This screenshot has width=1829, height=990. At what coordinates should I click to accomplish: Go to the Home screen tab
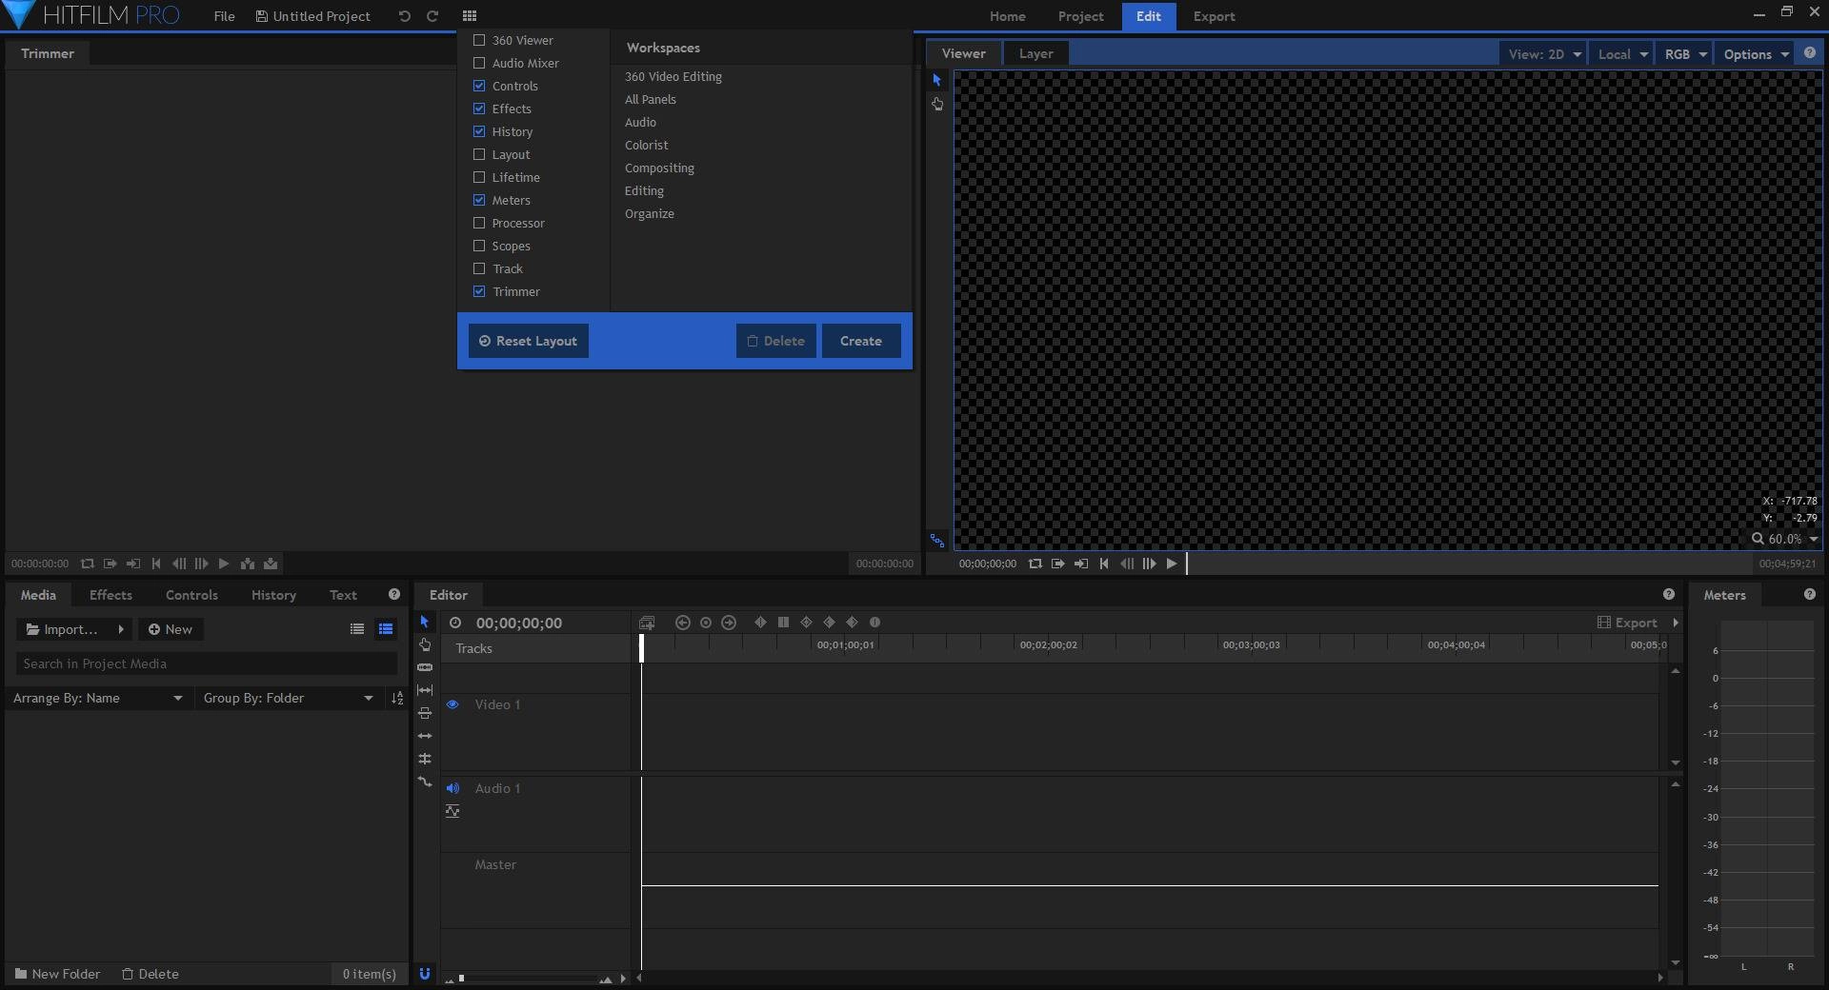[x=1007, y=16]
